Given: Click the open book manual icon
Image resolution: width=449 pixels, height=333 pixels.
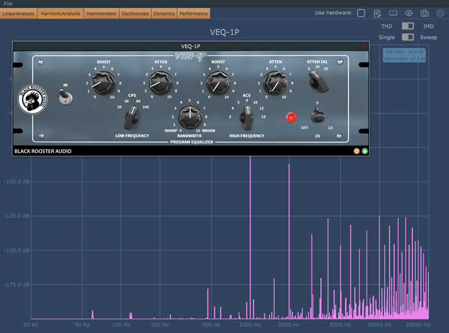Looking at the screenshot, I should [x=393, y=13].
